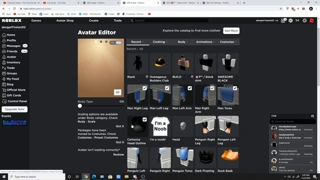This screenshot has height=180, width=320.
Task: Uncheck the Man Left Arm item
Action: click(190, 88)
